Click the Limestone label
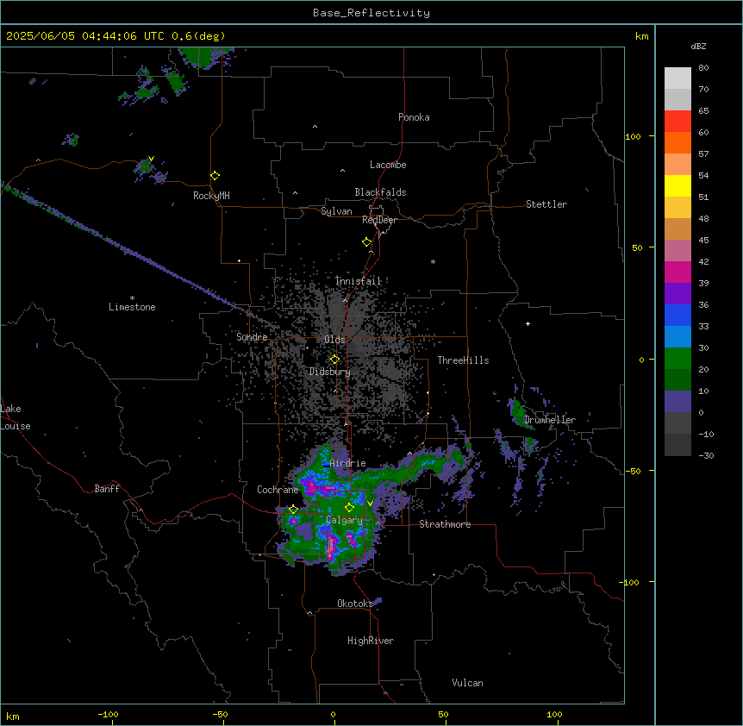Viewport: 743px width, 726px height. click(132, 307)
